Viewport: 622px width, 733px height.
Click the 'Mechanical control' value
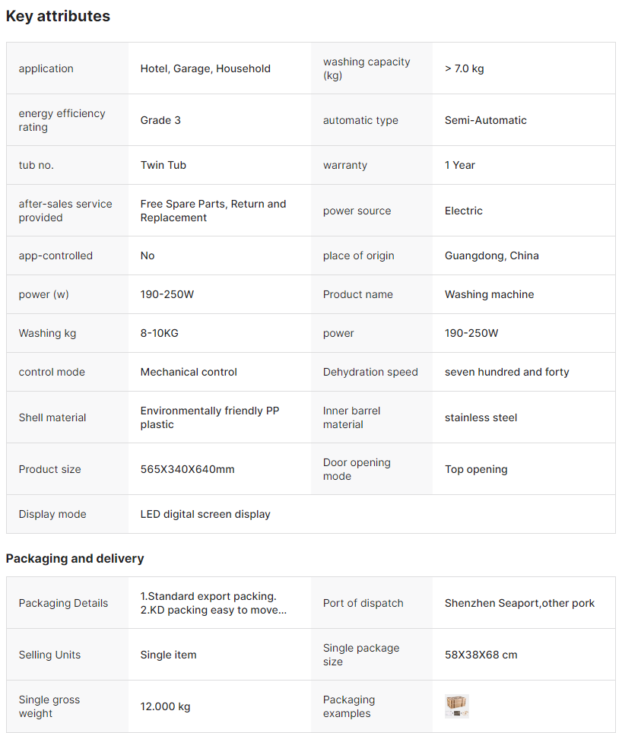pos(189,372)
